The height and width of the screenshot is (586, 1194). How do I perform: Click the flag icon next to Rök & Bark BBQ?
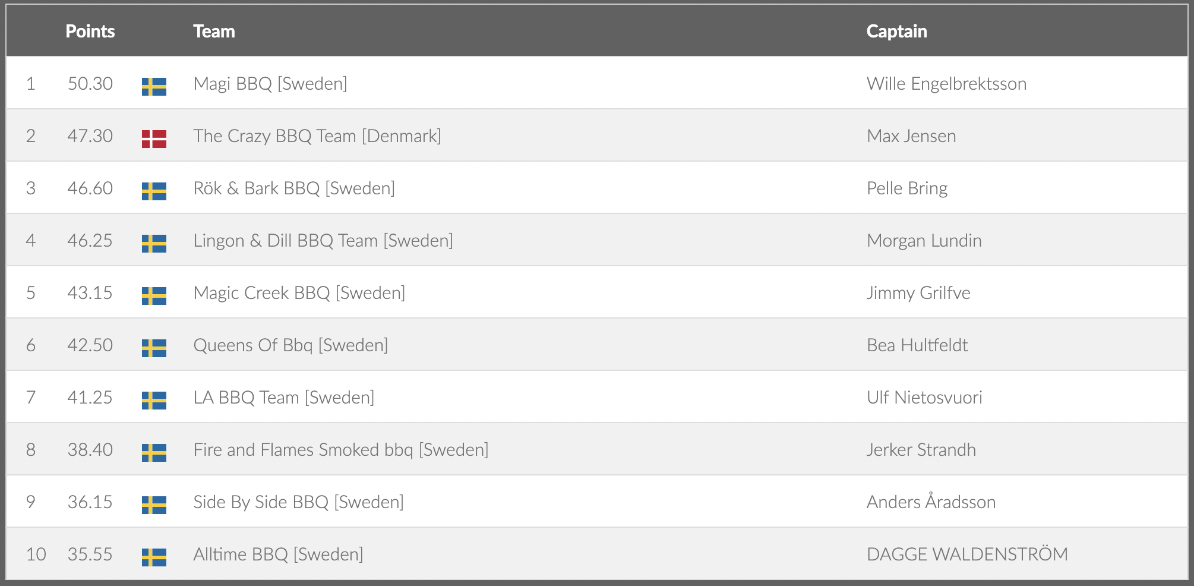coord(154,191)
